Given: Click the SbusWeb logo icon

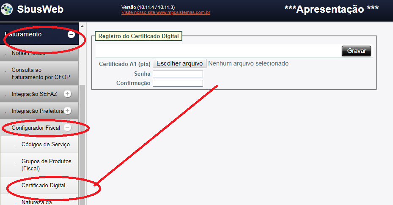Looking at the screenshot, I should tap(7, 10).
